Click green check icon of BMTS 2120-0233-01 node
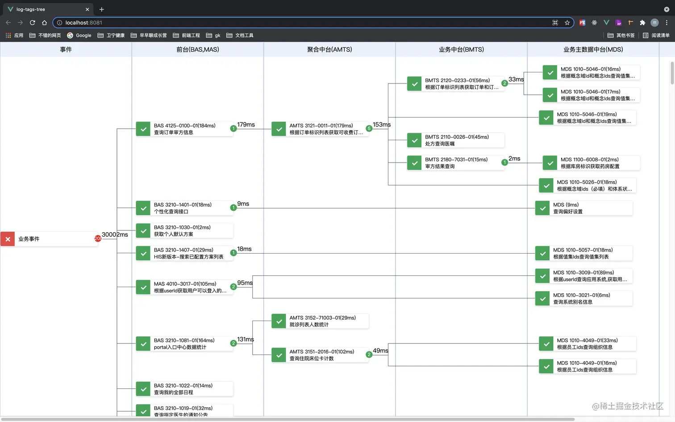 [415, 84]
